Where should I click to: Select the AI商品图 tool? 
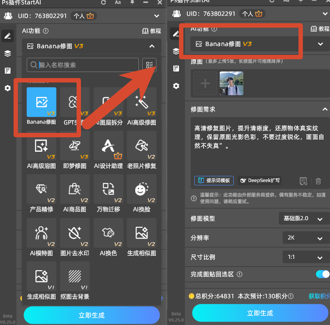tap(75, 189)
